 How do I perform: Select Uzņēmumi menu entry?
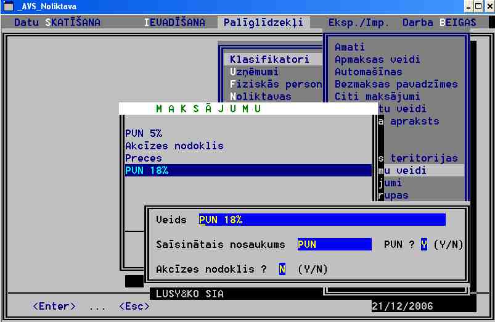pos(254,72)
